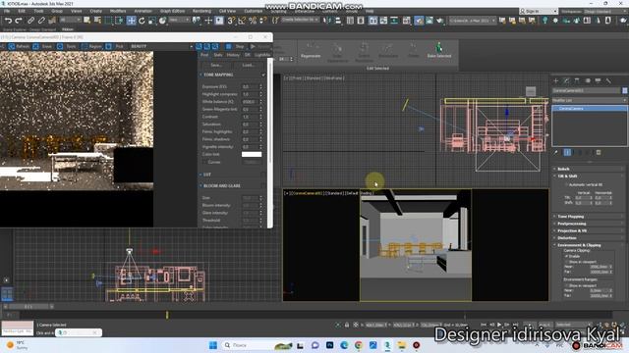Screen dimensions: 629x353
Task: Open the Utilities tab in command panel
Action: (x=608, y=80)
